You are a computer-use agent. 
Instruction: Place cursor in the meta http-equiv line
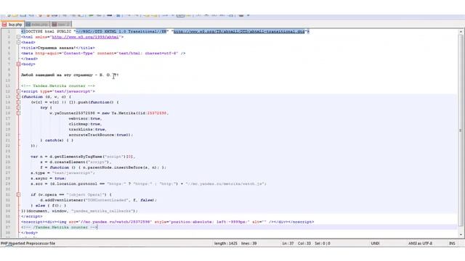pos(103,53)
